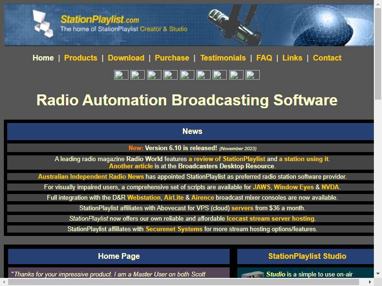Image resolution: width=382 pixels, height=286 pixels.
Task: Click the vertical scrollbar thumb
Action: [378, 53]
